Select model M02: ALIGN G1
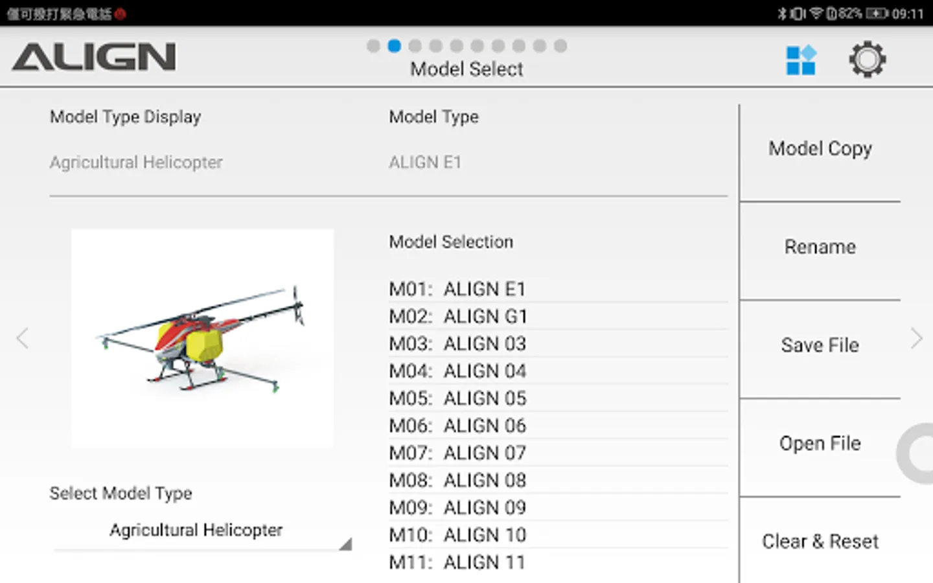 (558, 316)
